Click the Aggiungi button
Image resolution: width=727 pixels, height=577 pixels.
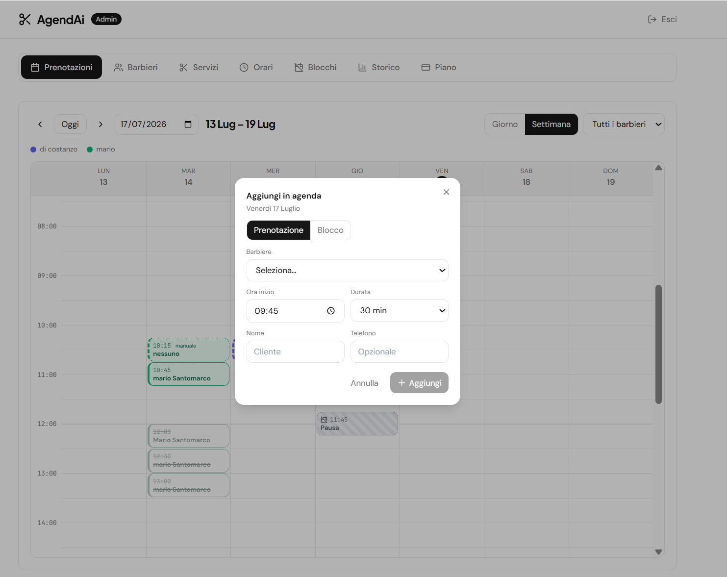419,383
